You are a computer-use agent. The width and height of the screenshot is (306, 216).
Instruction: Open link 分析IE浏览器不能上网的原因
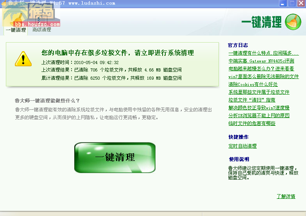coord(259,116)
